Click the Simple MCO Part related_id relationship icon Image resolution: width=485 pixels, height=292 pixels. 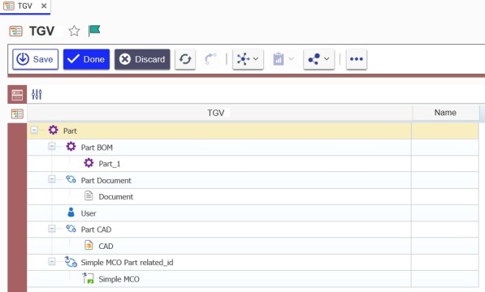coord(71,261)
